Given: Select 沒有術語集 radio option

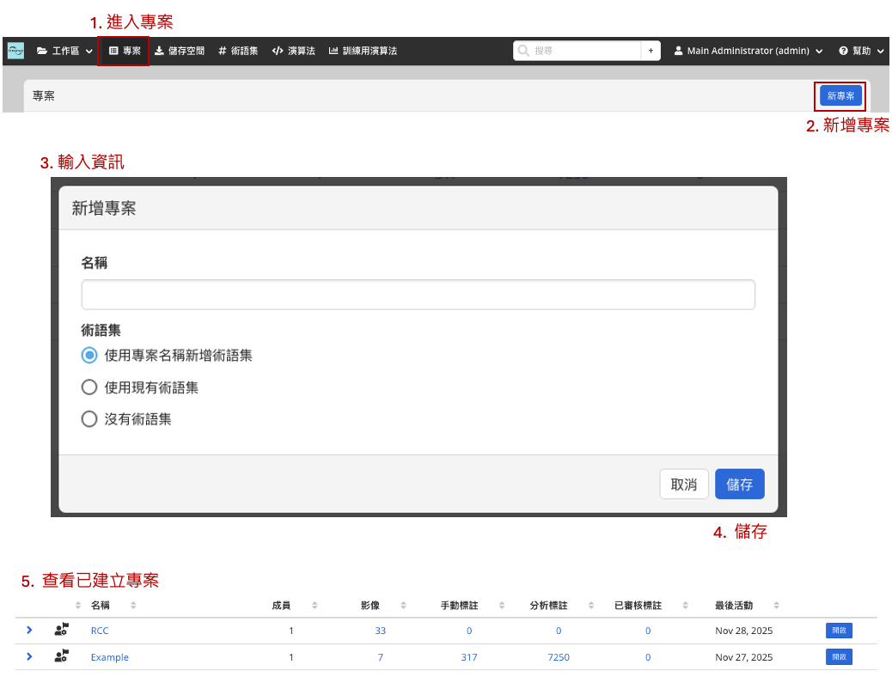Looking at the screenshot, I should point(89,419).
